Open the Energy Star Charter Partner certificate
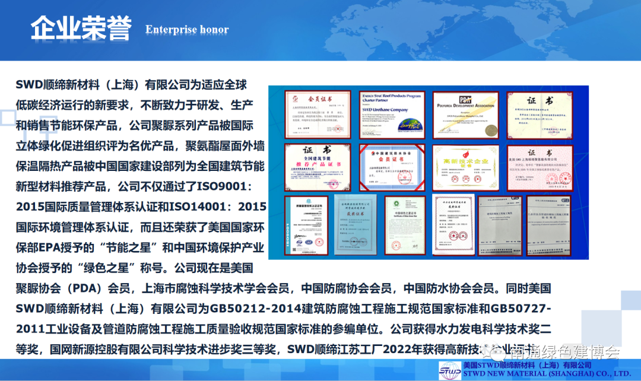641x381 pixels. pyautogui.click(x=392, y=115)
